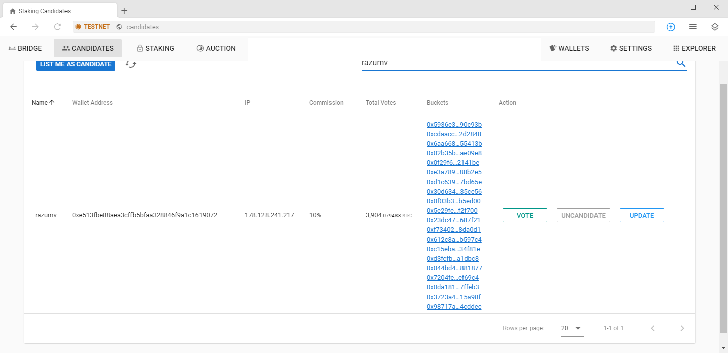Click the Wallet Address column header

click(x=92, y=103)
